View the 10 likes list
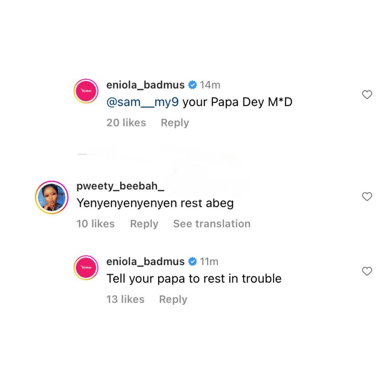380x380 pixels. point(96,224)
